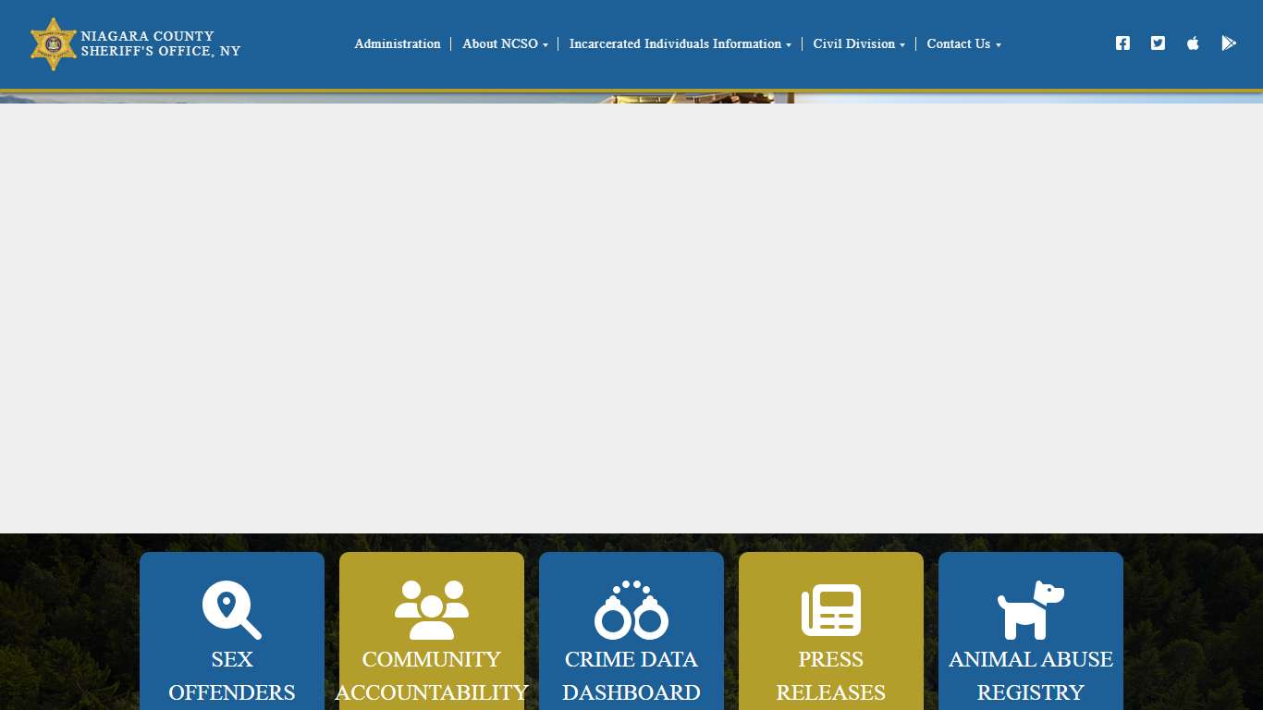Expand the About NCSO dropdown menu
The width and height of the screenshot is (1263, 710).
(505, 44)
